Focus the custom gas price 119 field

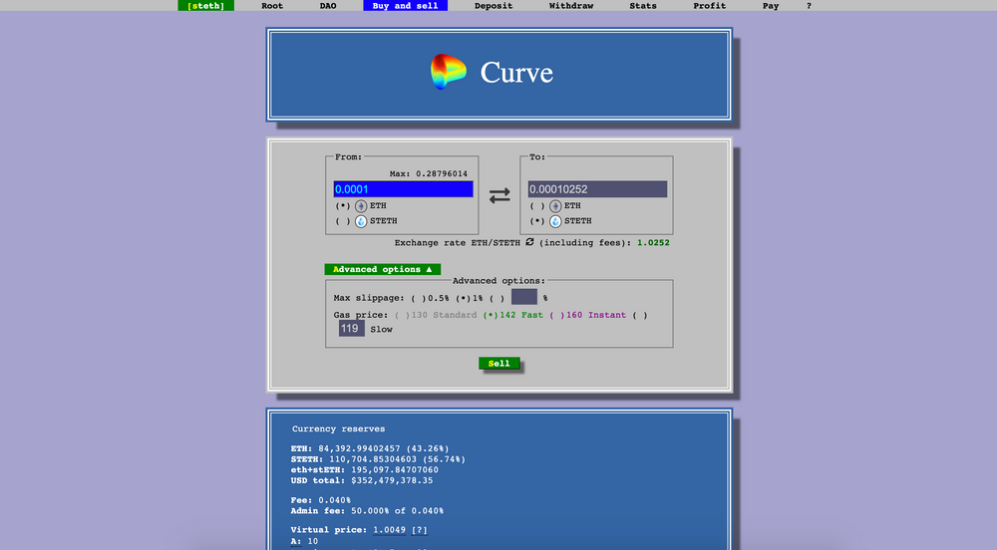point(352,329)
